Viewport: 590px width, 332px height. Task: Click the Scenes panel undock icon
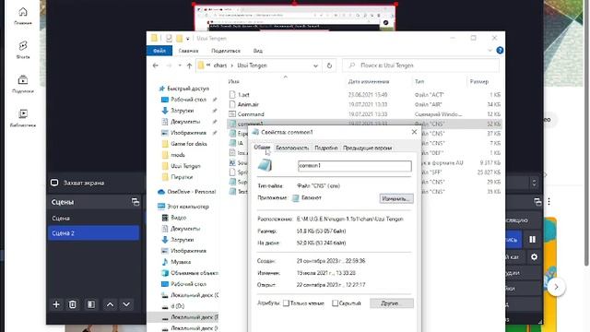pyautogui.click(x=136, y=202)
